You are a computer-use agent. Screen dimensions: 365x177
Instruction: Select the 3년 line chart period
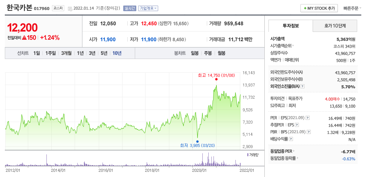pos(92,53)
